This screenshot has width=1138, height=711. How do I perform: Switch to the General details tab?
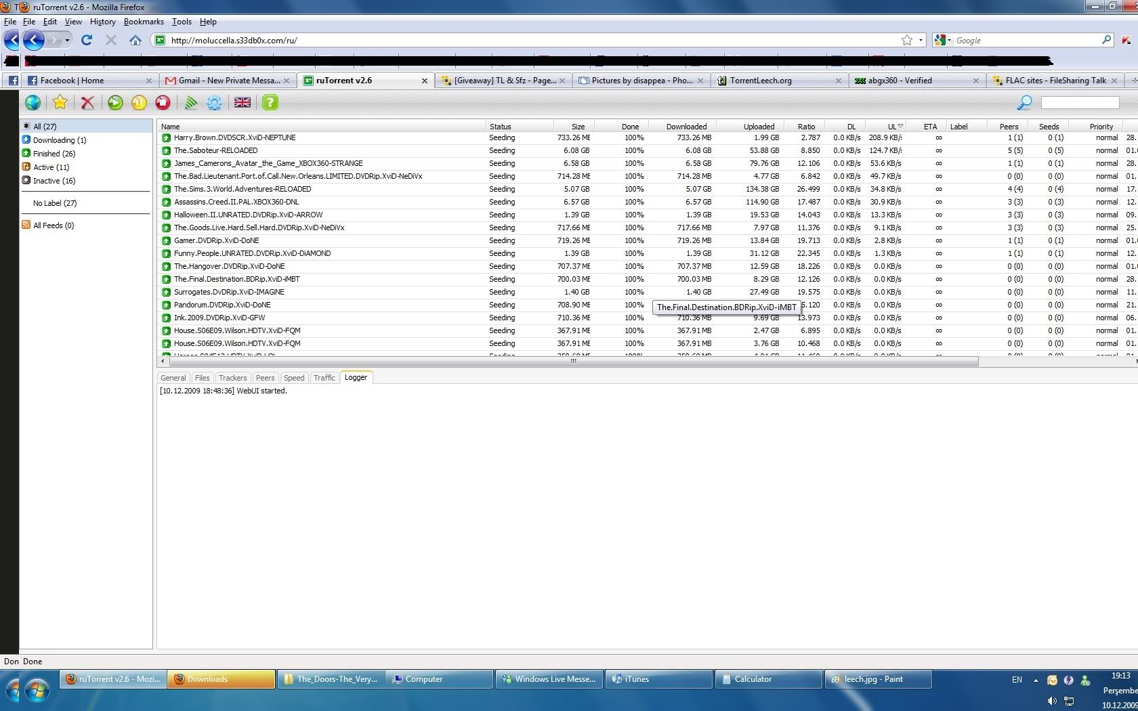click(x=173, y=378)
